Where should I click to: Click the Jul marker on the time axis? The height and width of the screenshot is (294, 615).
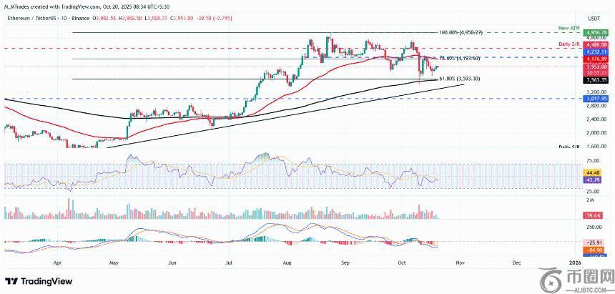pos(227,263)
